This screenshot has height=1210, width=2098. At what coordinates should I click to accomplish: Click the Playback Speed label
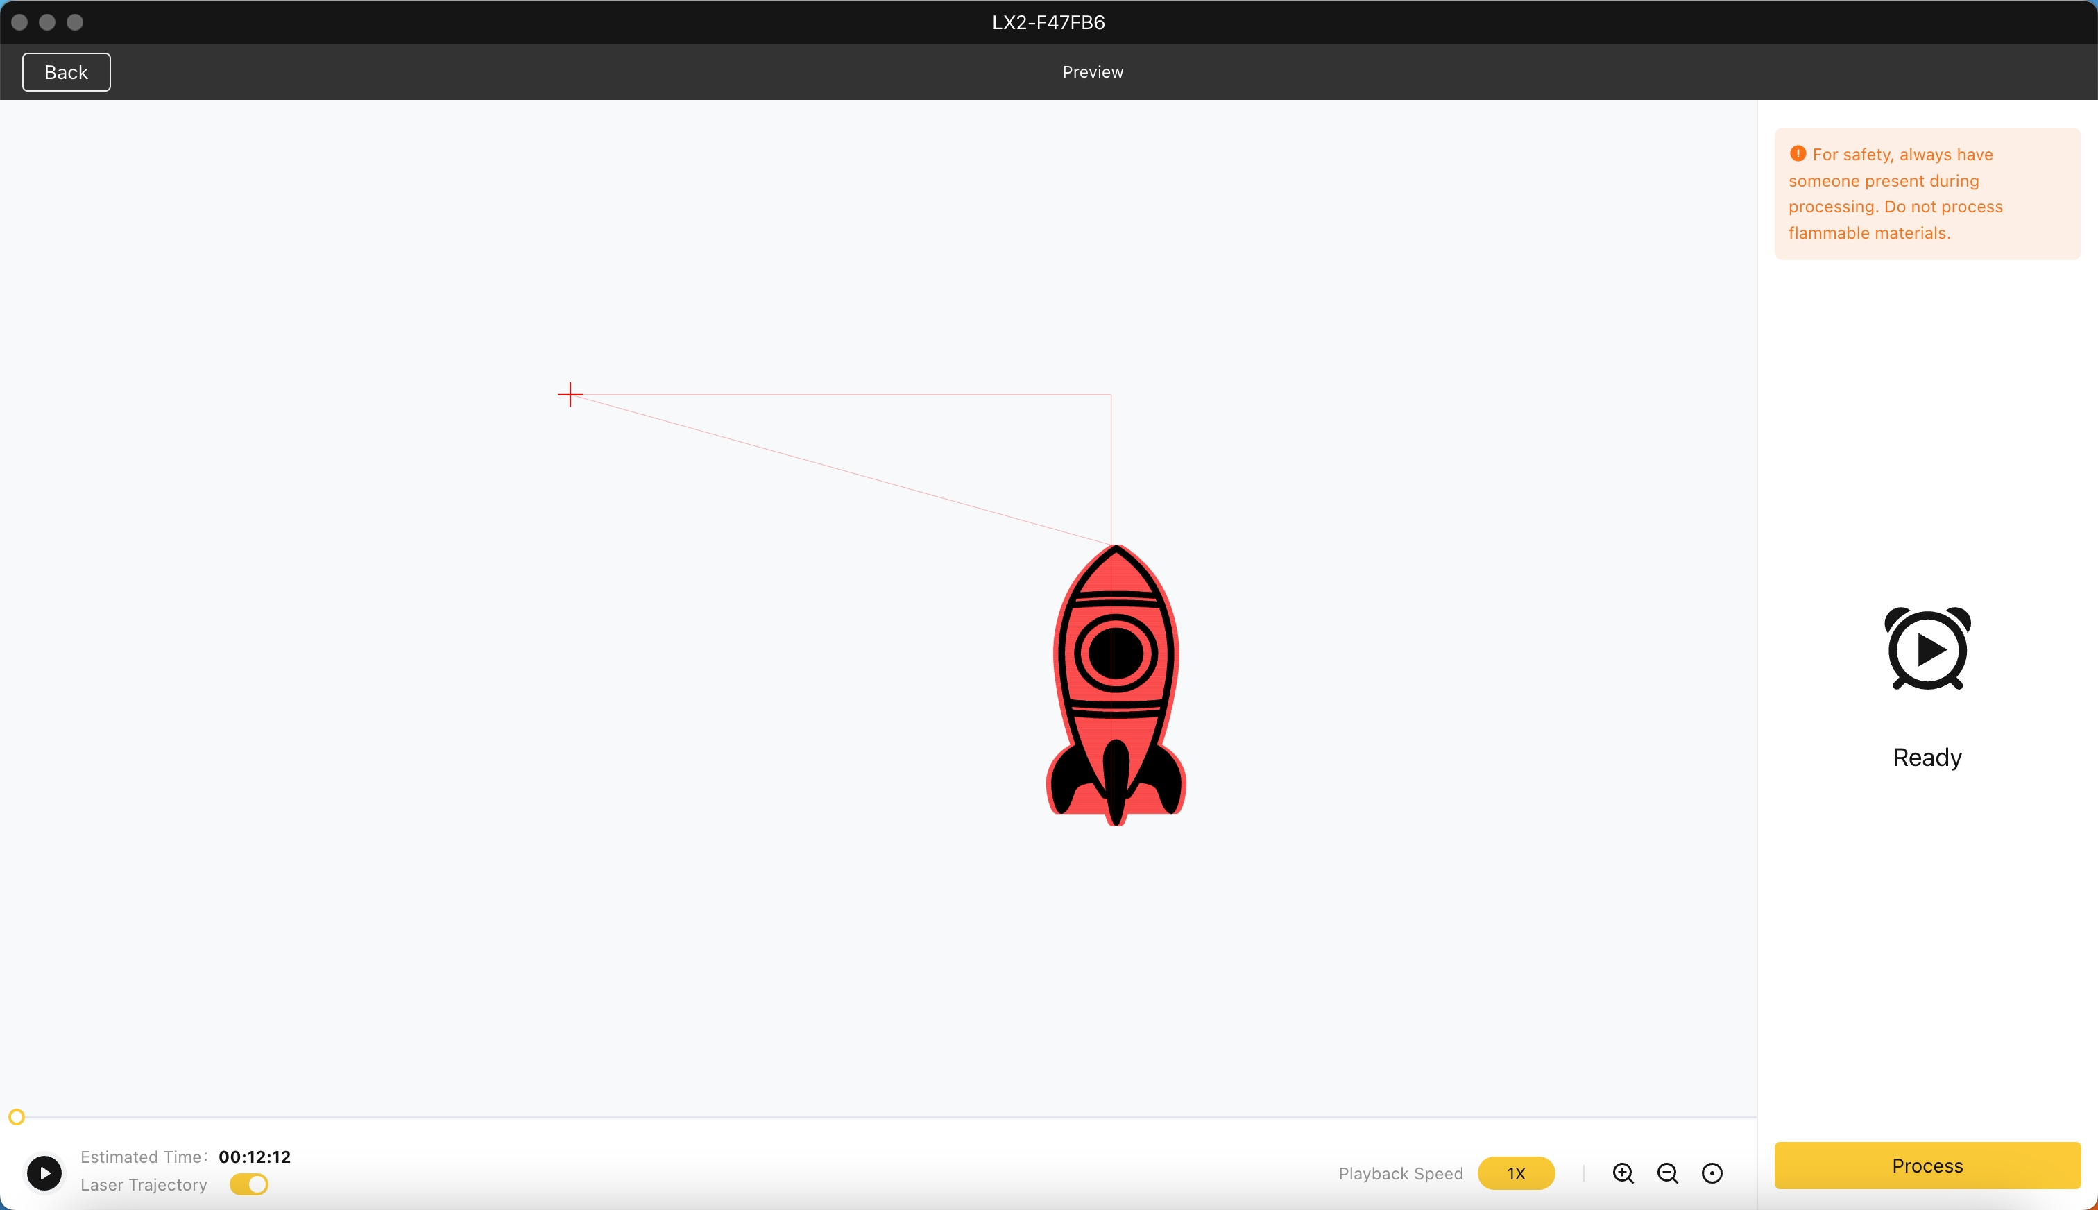click(x=1400, y=1173)
